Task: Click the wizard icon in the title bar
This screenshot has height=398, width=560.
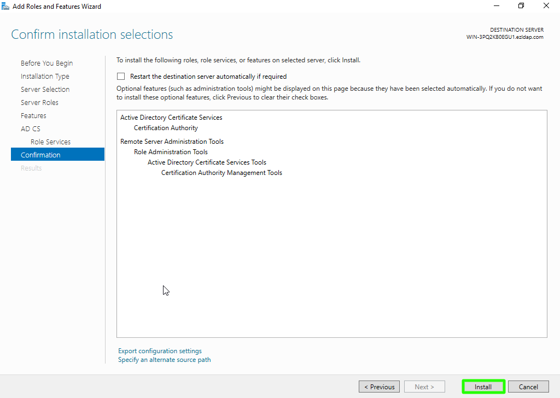Action: tap(5, 7)
